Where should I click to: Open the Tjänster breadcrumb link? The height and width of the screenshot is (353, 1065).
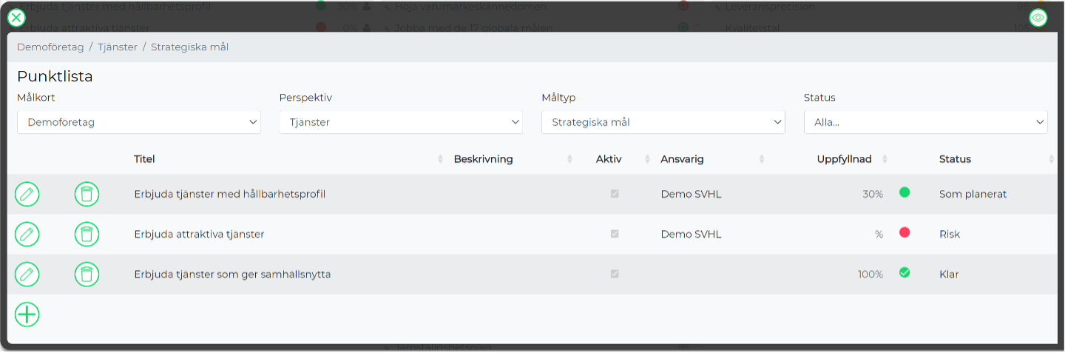pyautogui.click(x=118, y=47)
